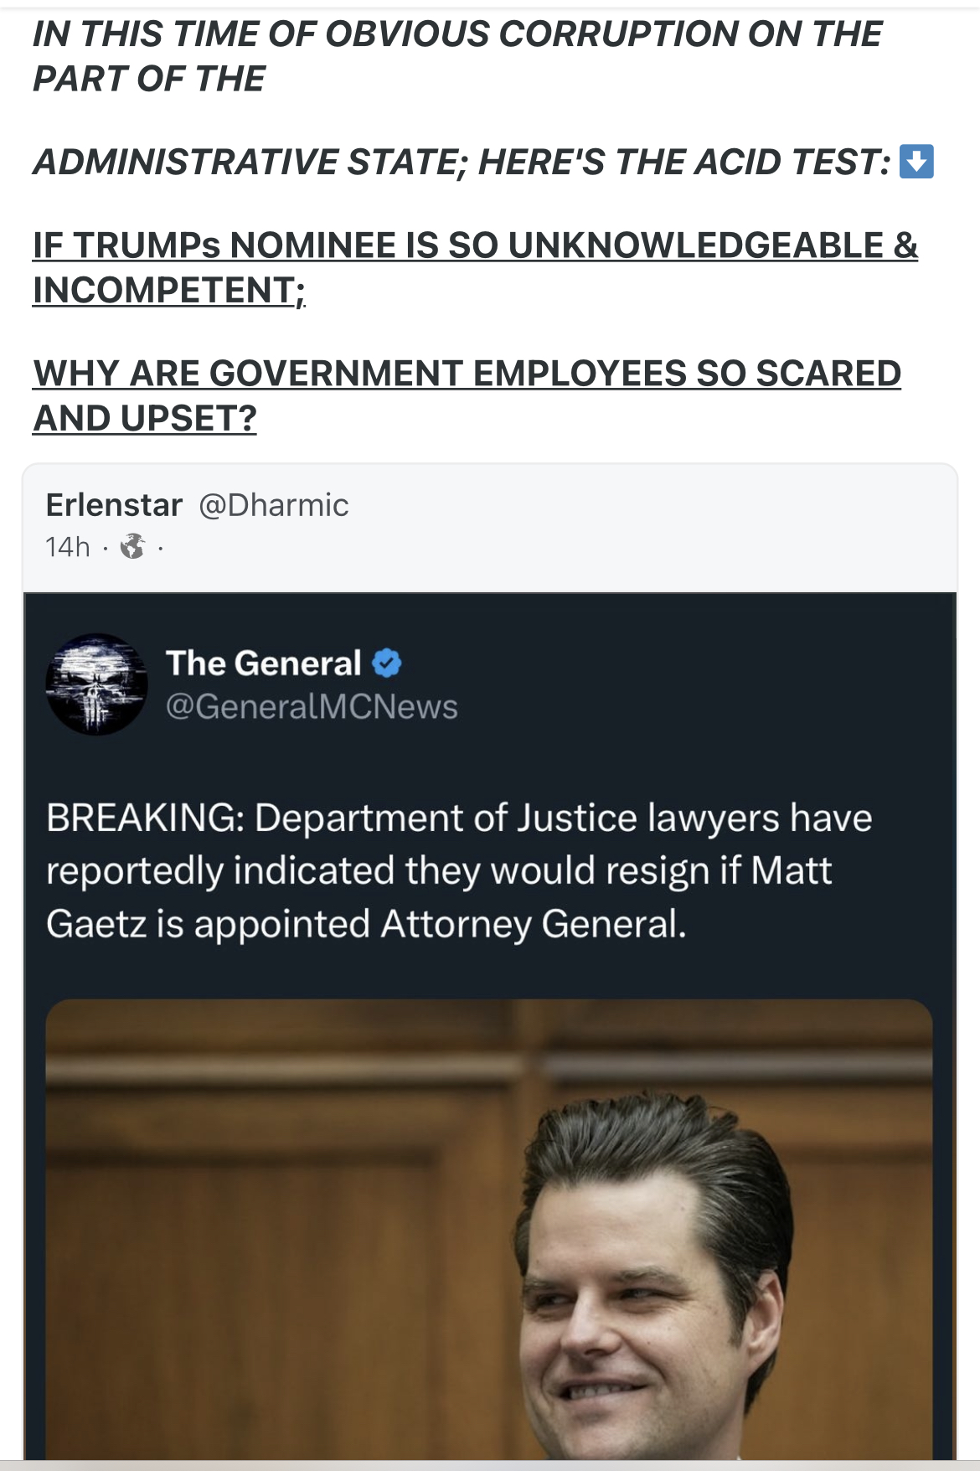
Task: Tap 'The General' account name
Action: (263, 663)
